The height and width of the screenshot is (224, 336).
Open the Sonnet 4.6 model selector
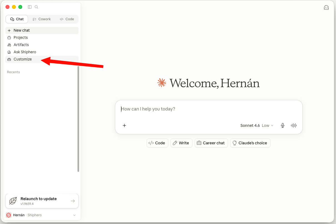(x=257, y=125)
